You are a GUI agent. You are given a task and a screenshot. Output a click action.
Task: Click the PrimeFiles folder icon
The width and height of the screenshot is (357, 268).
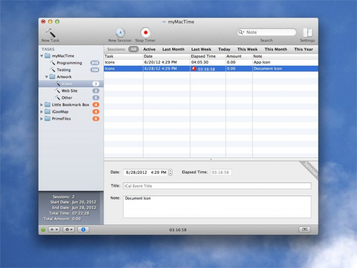click(x=48, y=119)
